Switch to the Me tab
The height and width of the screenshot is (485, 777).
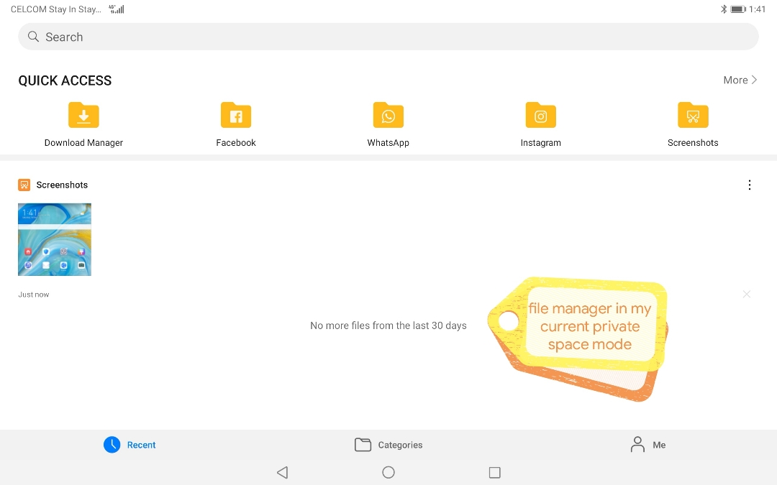point(647,445)
